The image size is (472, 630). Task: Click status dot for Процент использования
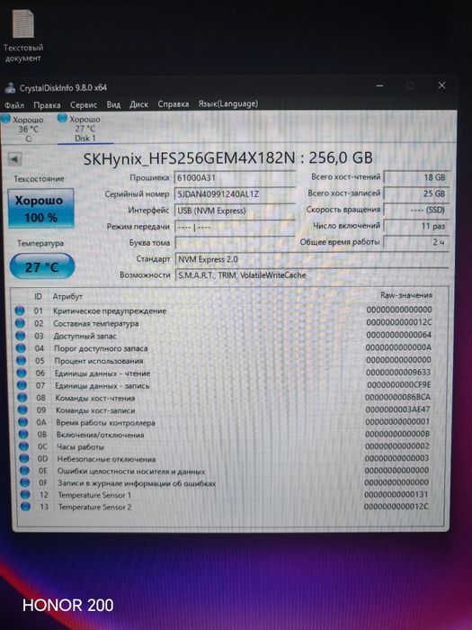pyautogui.click(x=21, y=360)
